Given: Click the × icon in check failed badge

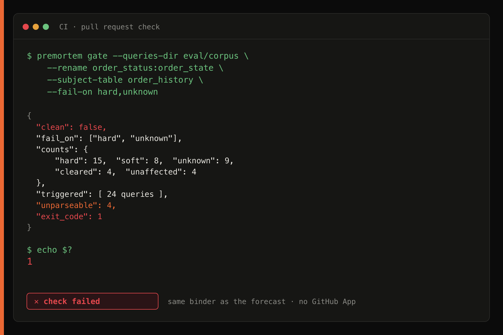Looking at the screenshot, I should pyautogui.click(x=36, y=301).
